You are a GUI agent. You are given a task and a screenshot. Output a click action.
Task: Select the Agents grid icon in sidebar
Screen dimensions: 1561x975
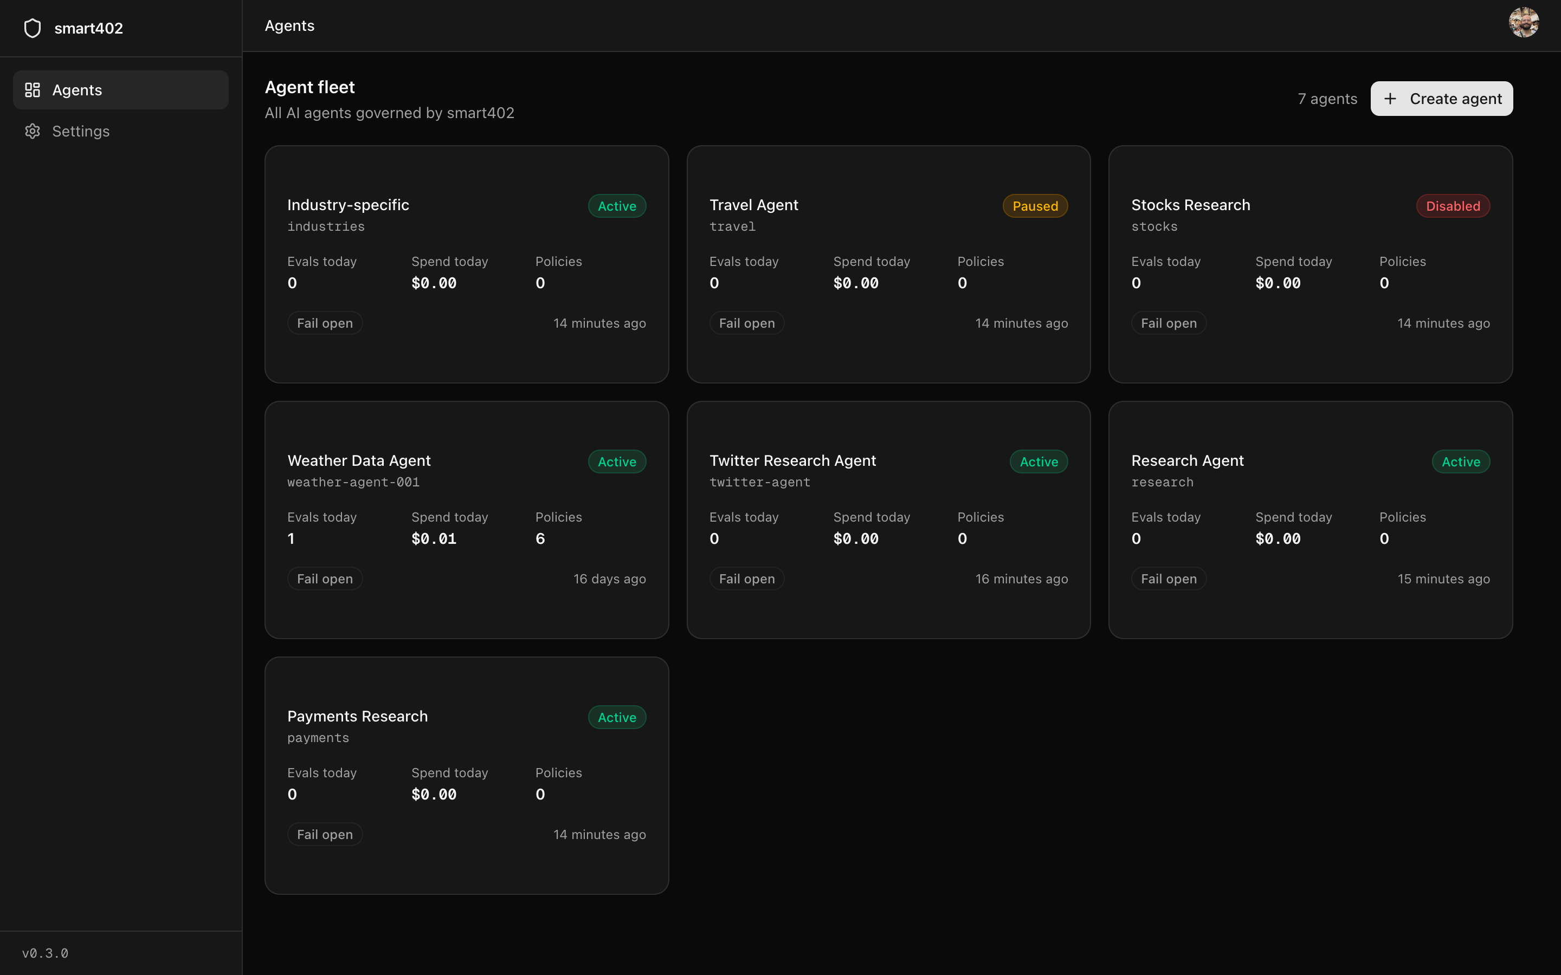tap(33, 89)
